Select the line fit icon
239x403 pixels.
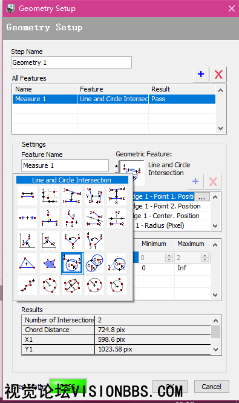coord(27,285)
